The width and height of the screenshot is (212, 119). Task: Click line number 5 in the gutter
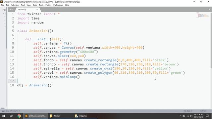click(x=13, y=31)
